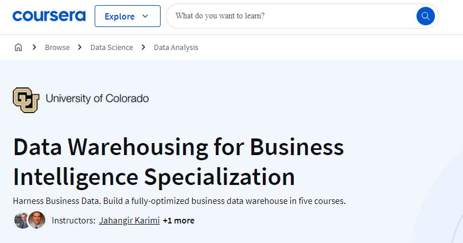Click the second instructor avatar photo
This screenshot has width=463, height=243.
(37, 220)
